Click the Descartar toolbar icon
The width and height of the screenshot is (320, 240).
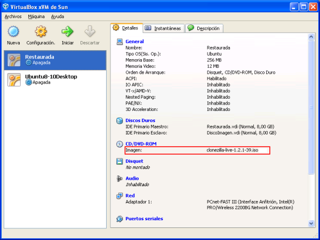[x=90, y=31]
